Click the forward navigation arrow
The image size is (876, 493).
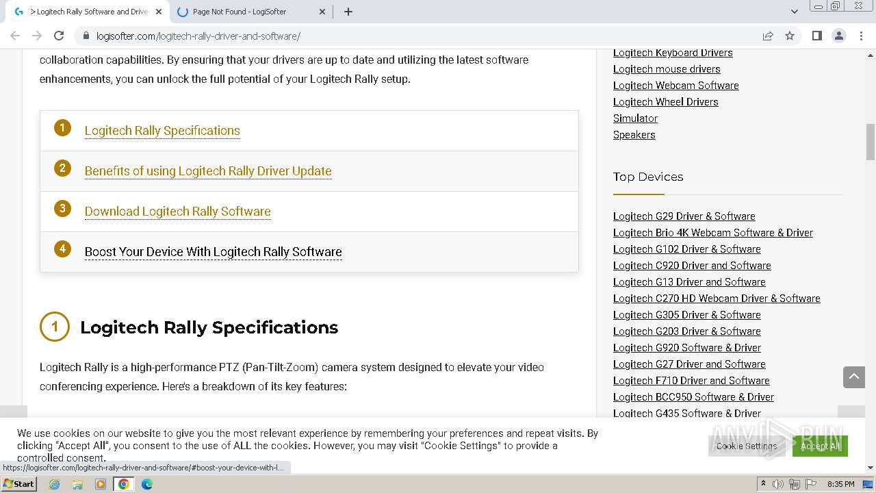37,36
